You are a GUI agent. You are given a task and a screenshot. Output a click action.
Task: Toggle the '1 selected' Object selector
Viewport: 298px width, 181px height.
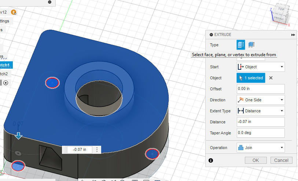[251, 78]
